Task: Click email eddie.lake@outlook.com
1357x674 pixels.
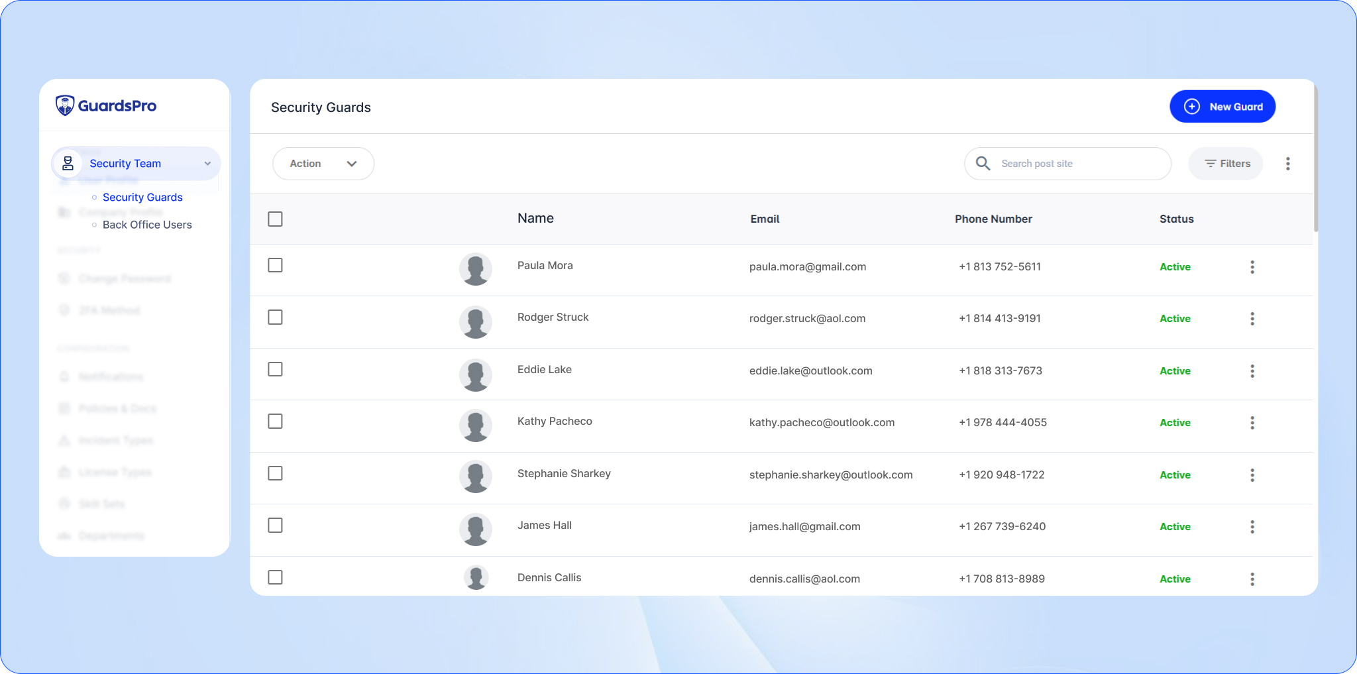Action: coord(810,370)
